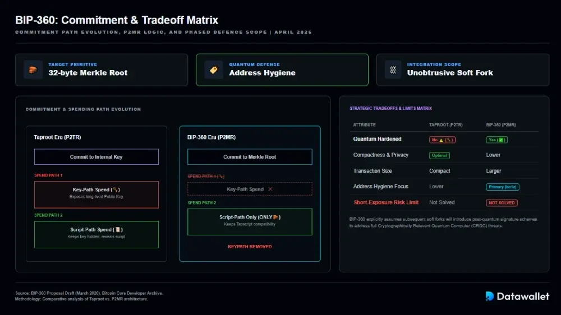Image resolution: width=561 pixels, height=315 pixels.
Task: Click the 'Primary (bc1z)' badge
Action: pyautogui.click(x=502, y=187)
